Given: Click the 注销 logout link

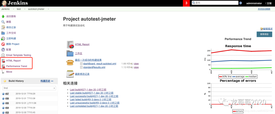Looking at the screenshot, I should [x=269, y=3].
